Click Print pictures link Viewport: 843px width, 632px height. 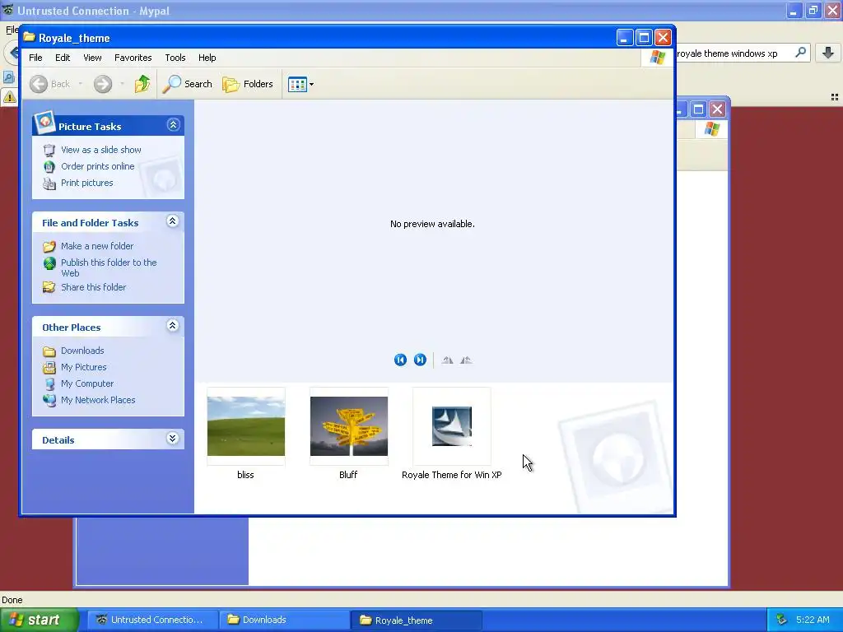pos(87,183)
